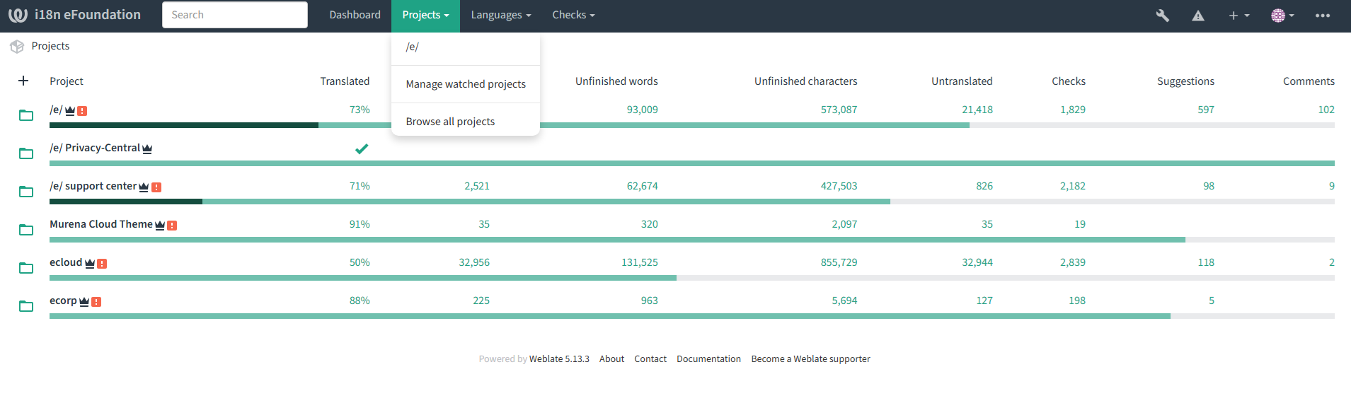
Task: Expand the Languages dropdown
Action: (500, 16)
